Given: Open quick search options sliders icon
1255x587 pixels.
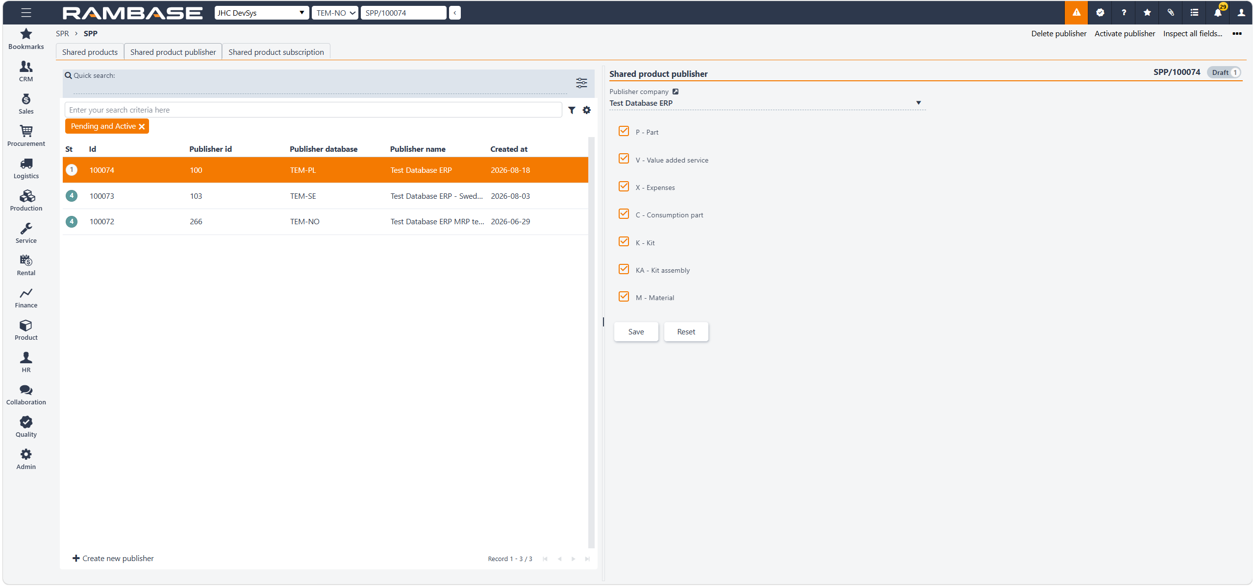Looking at the screenshot, I should pyautogui.click(x=581, y=83).
